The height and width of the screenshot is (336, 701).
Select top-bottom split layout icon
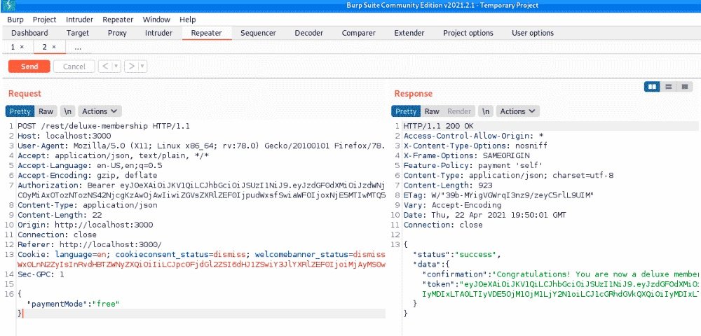pyautogui.click(x=668, y=87)
